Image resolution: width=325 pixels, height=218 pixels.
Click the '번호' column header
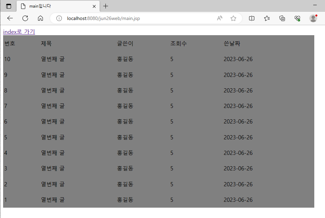(10, 43)
